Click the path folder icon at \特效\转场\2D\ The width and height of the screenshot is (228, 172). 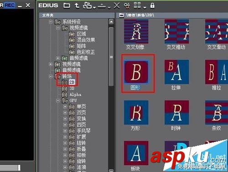point(121,15)
